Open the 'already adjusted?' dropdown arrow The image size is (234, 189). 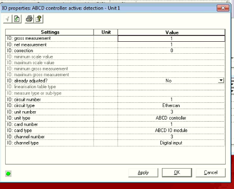[221, 80]
